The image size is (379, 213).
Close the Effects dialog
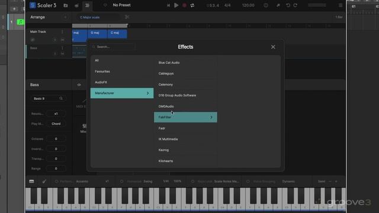[273, 47]
